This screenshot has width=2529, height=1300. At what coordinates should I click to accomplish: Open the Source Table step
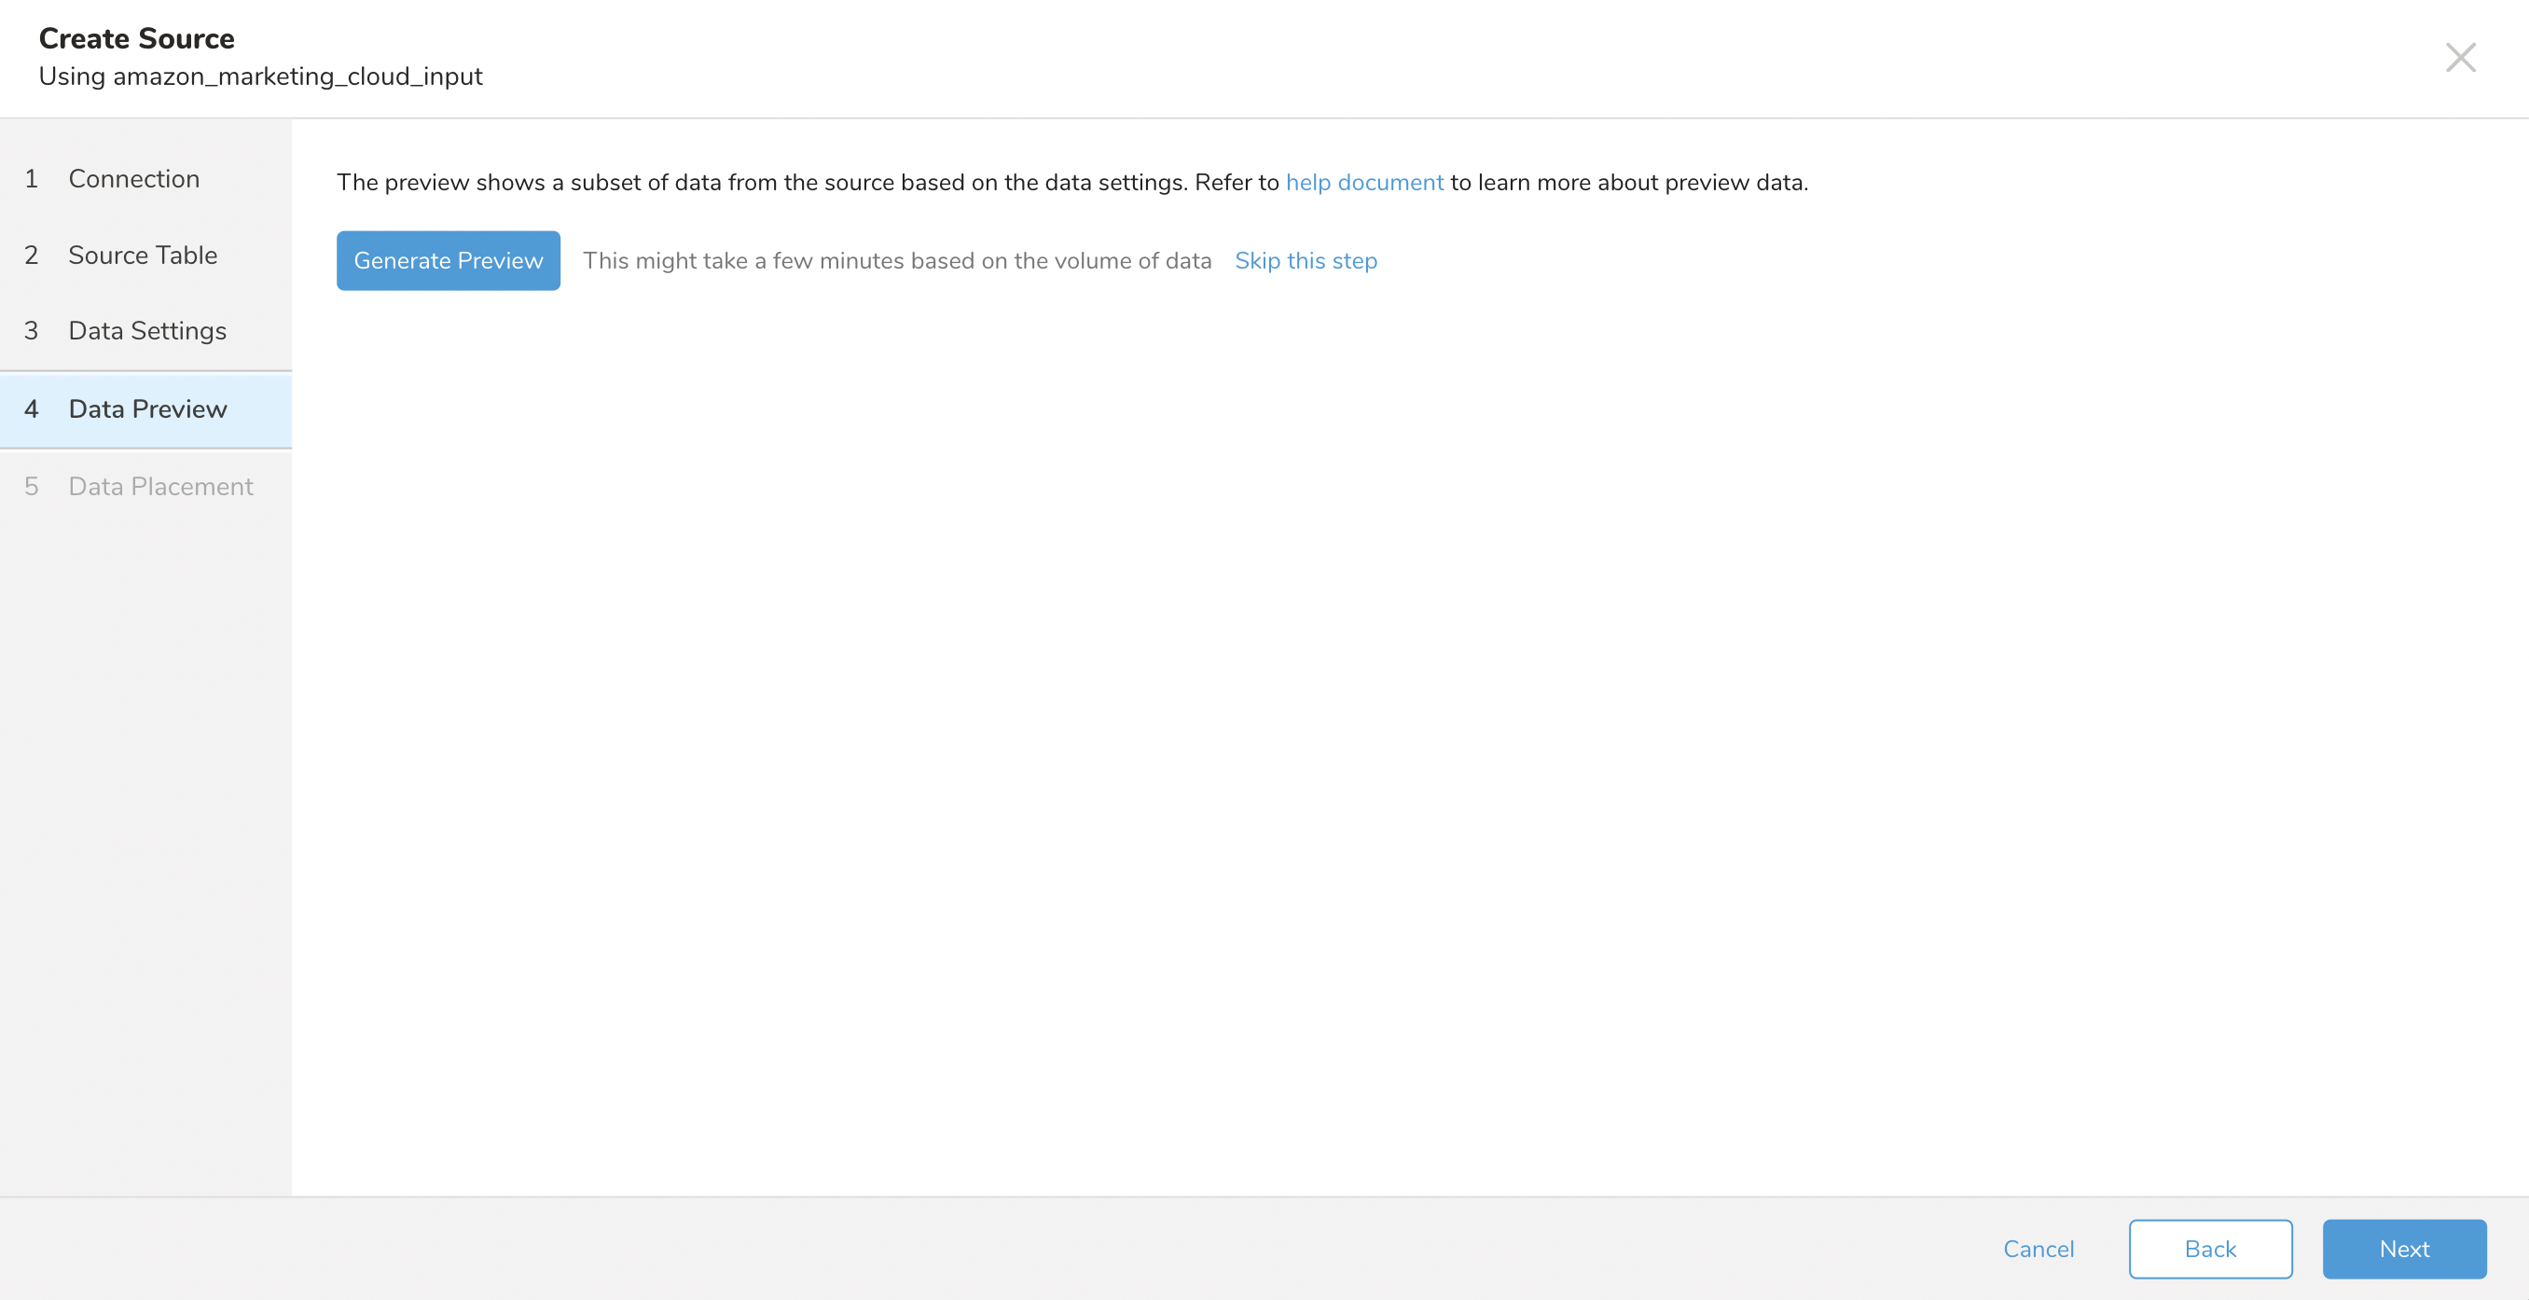(x=143, y=256)
